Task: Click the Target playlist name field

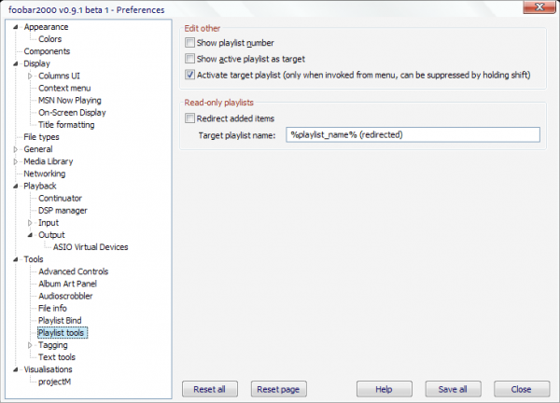Action: tap(413, 135)
